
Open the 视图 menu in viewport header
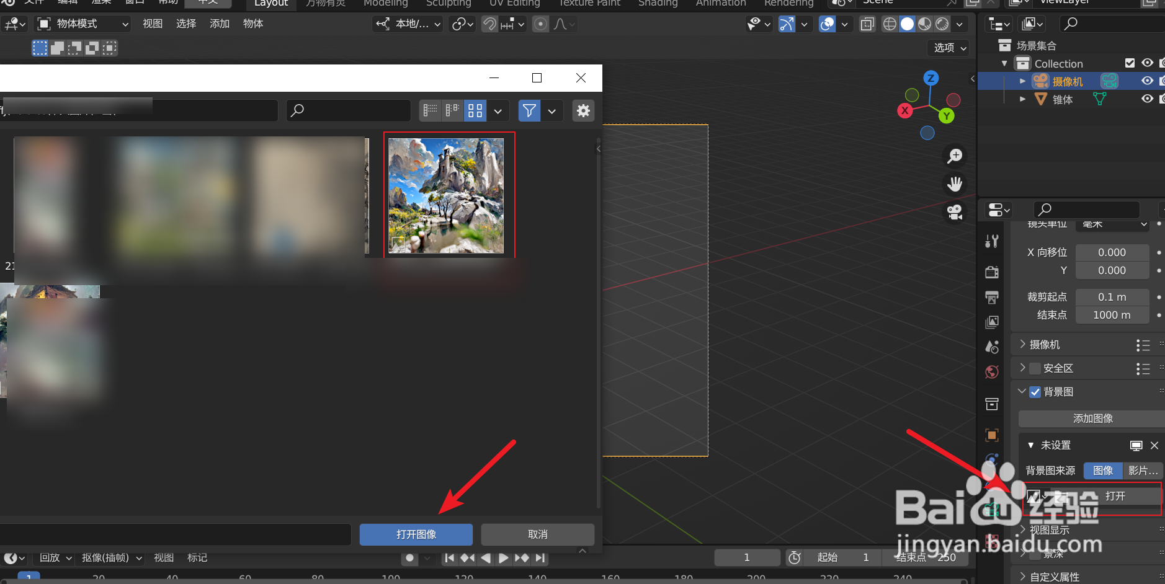[153, 24]
